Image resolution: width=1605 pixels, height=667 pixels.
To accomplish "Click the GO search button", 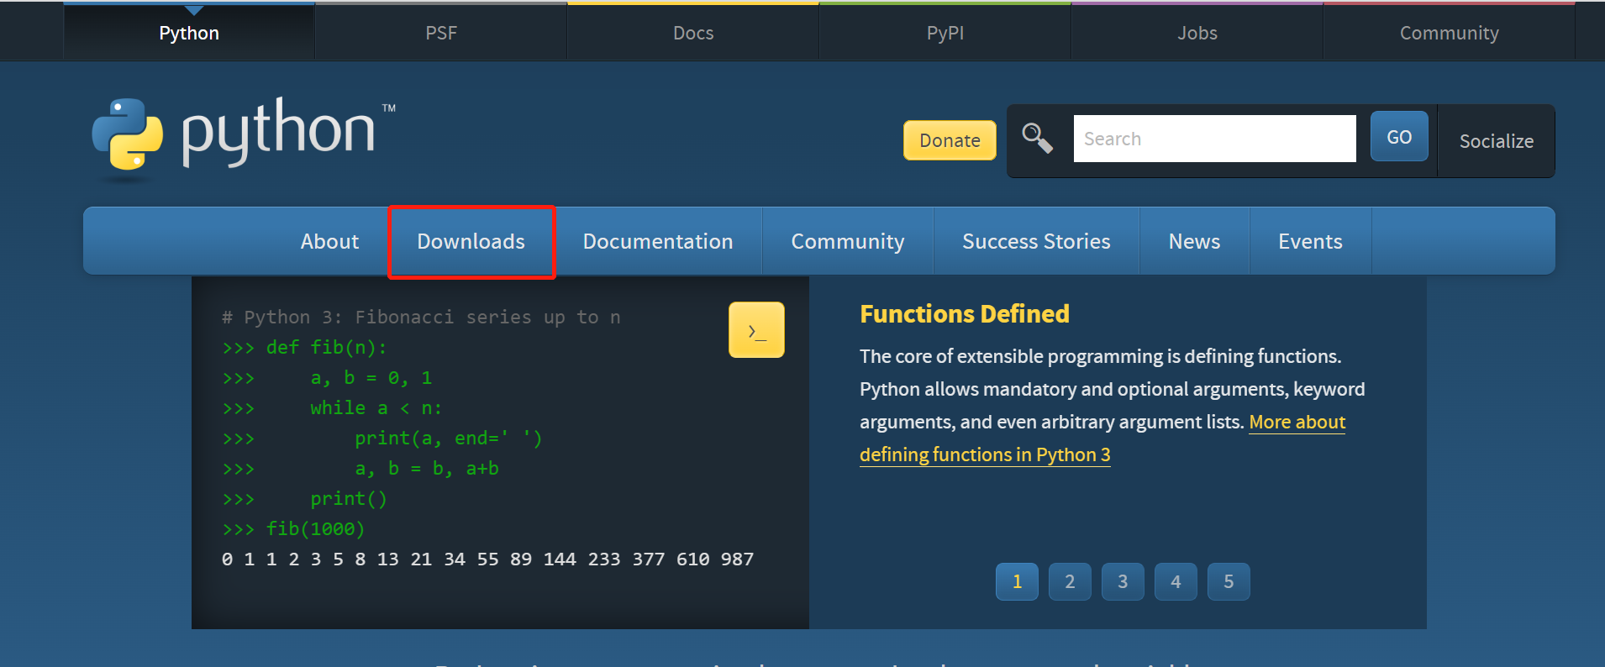I will coord(1399,137).
